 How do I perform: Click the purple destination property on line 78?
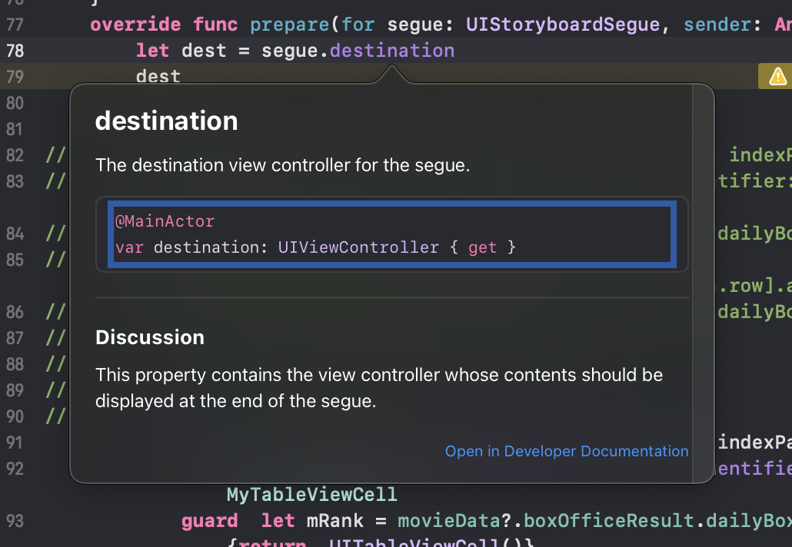coord(392,51)
